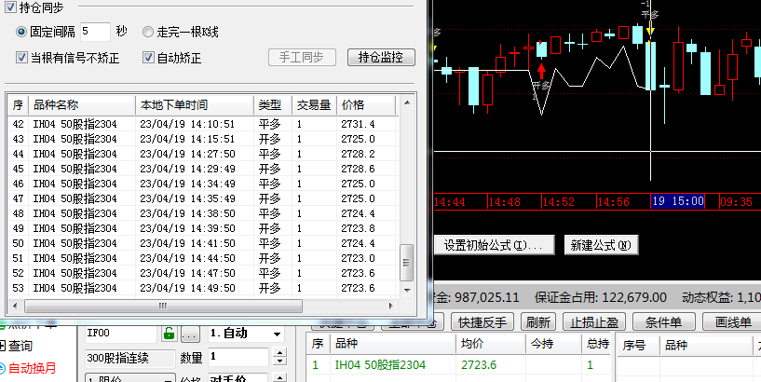761x382 pixels.
Task: Select order row 44 priced 2728.2
Action: click(203, 154)
